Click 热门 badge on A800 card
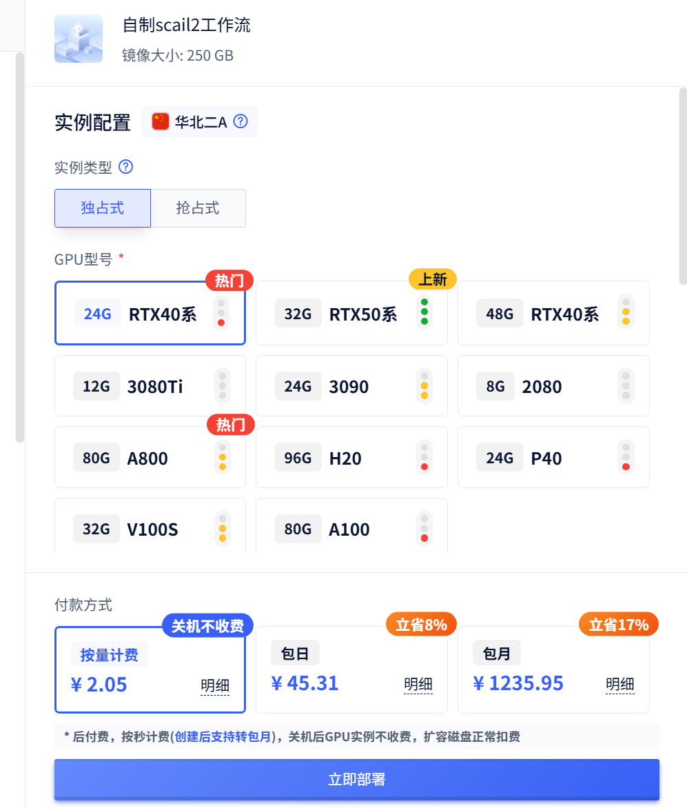The width and height of the screenshot is (687, 808). coord(231,425)
